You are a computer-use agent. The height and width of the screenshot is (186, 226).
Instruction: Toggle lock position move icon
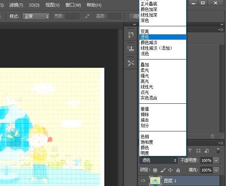pyautogui.click(x=170, y=170)
